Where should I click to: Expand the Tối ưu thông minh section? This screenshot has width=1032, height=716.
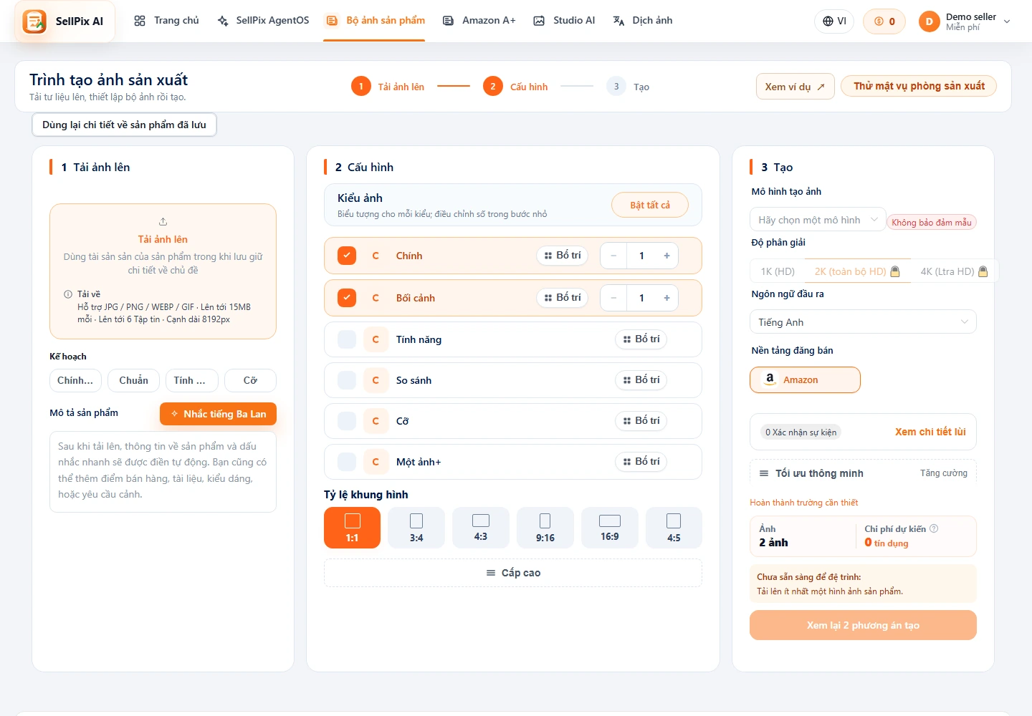[863, 473]
